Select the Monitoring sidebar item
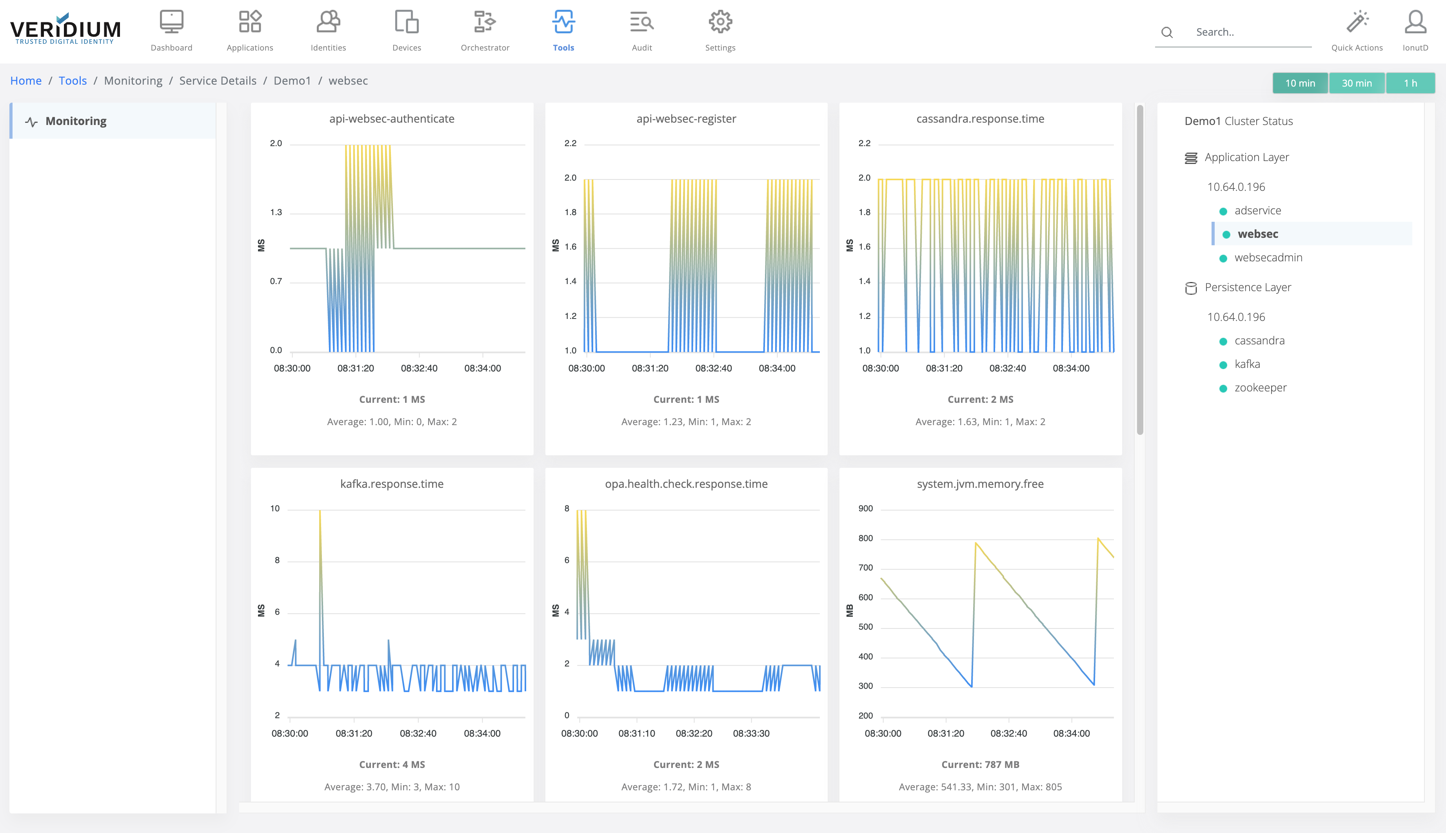 click(x=76, y=121)
